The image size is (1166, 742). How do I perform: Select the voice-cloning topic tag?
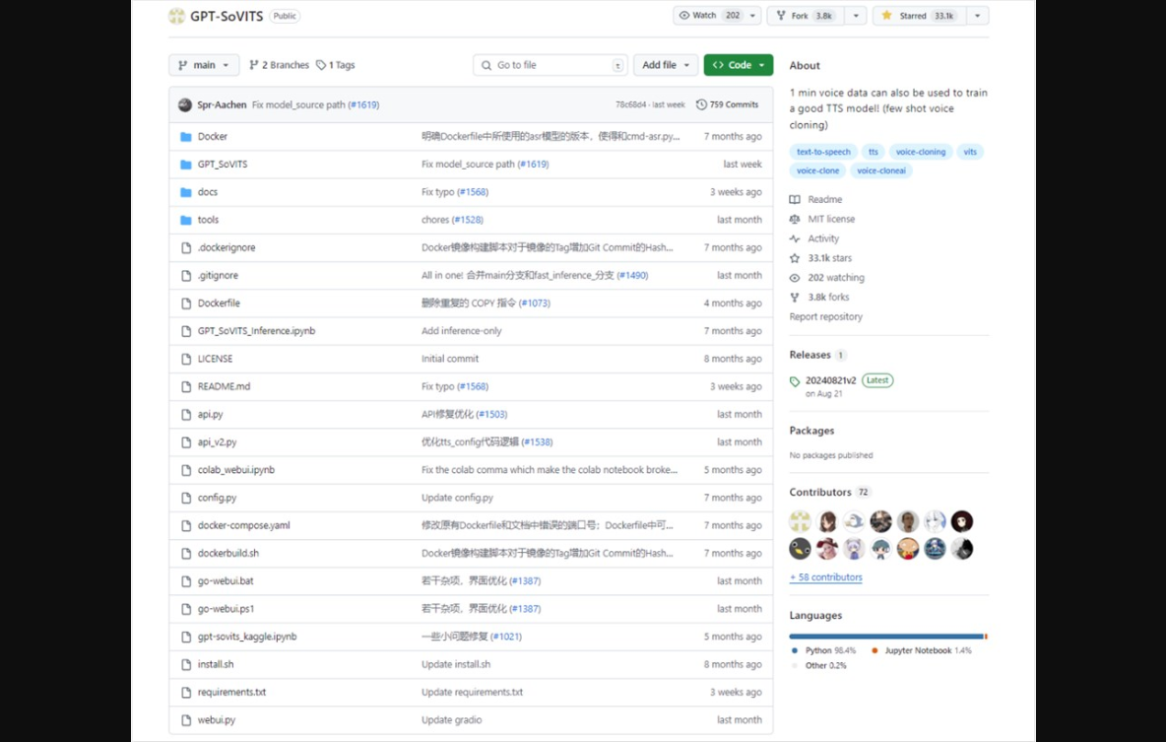(x=921, y=152)
